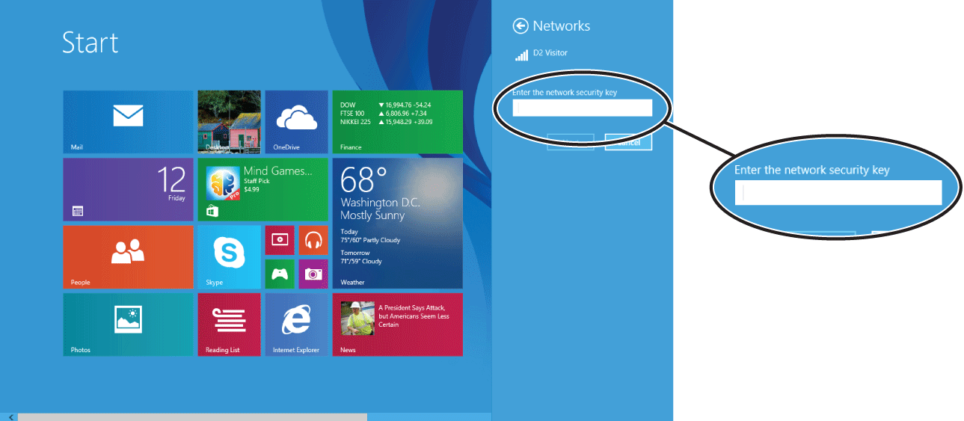The width and height of the screenshot is (964, 421).
Task: Open the red Video tile
Action: click(x=280, y=240)
